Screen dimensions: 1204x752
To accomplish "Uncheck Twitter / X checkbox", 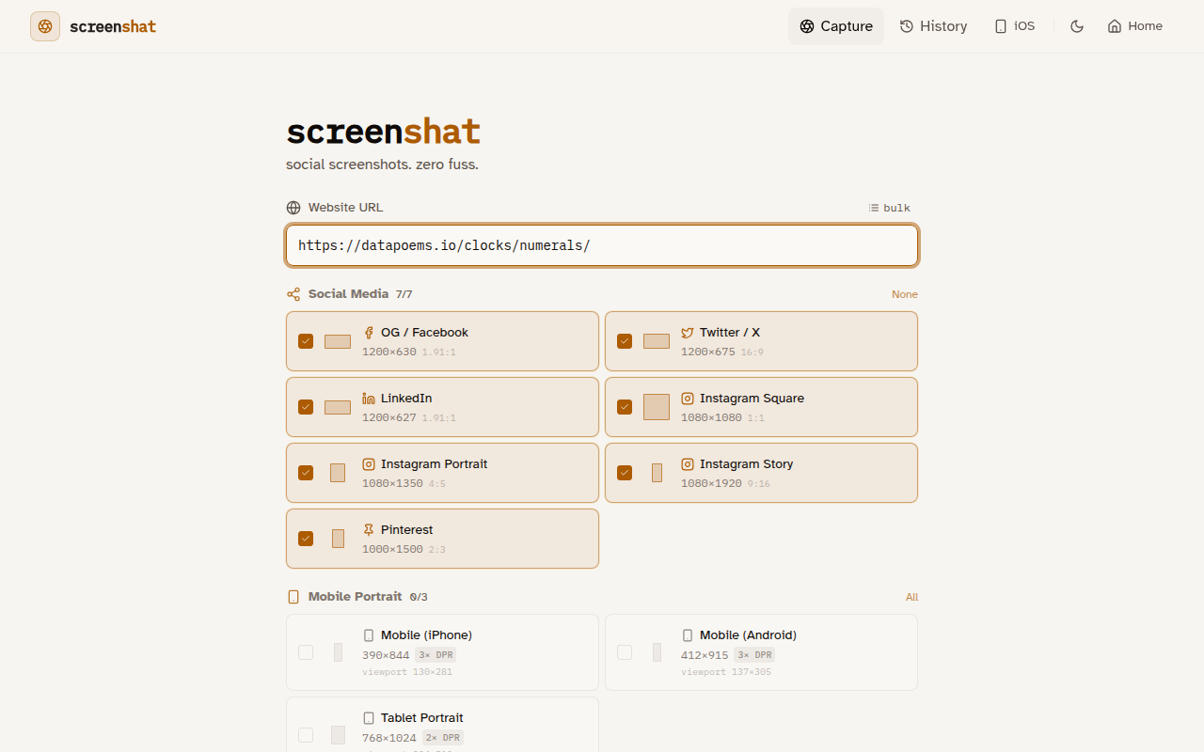I will [x=625, y=341].
